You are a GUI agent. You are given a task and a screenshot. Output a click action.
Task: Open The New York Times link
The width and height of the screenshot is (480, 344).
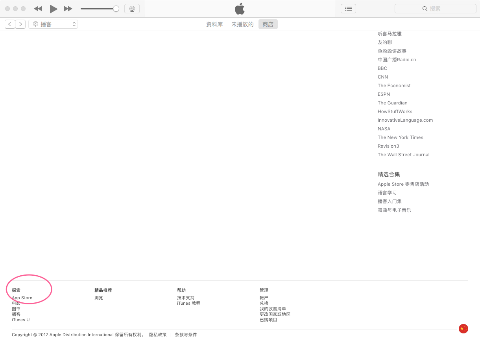tap(401, 137)
